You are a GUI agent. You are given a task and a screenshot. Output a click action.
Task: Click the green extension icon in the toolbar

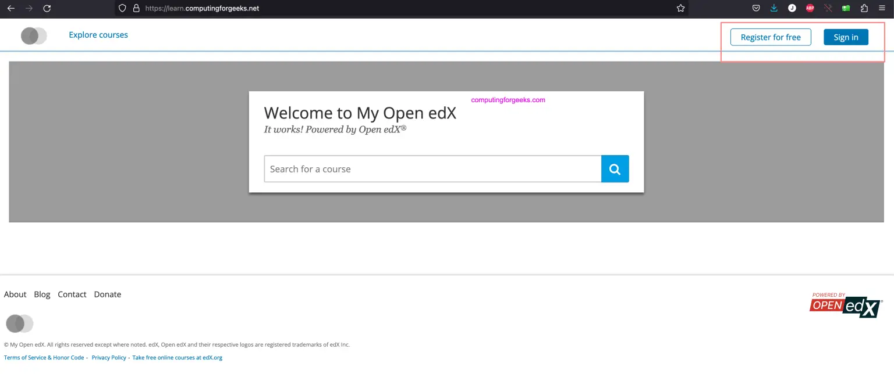[x=846, y=8]
